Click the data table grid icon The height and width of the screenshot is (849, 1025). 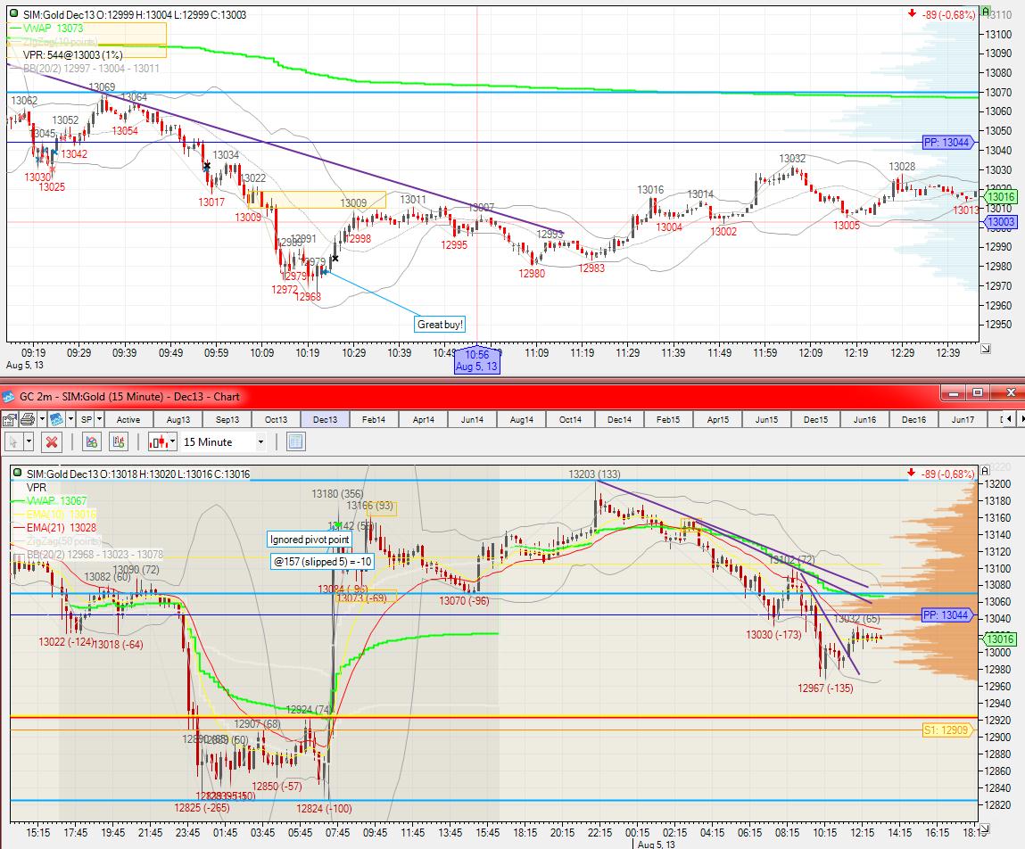[295, 441]
